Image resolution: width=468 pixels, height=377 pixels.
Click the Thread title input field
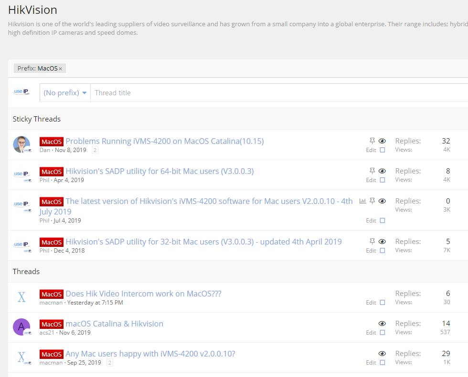277,93
